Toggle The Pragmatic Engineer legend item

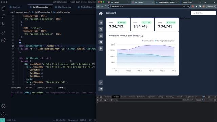pyautogui.click(x=164, y=41)
